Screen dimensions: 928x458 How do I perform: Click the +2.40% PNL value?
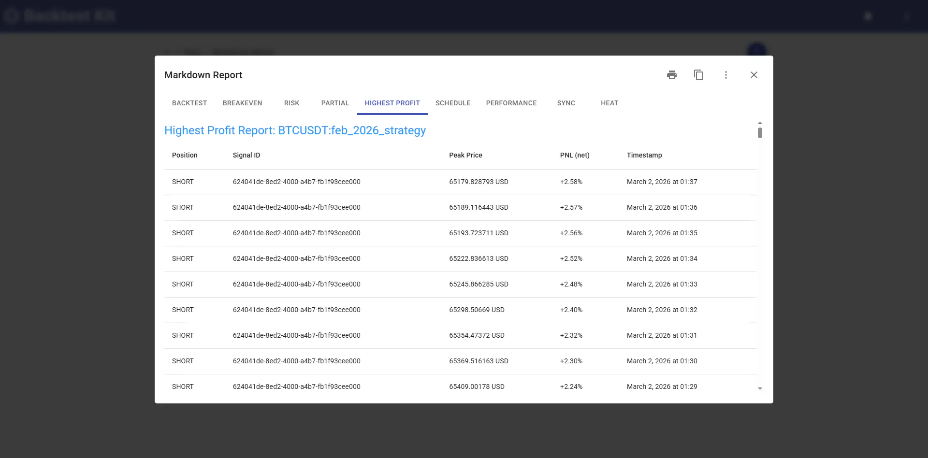(x=571, y=310)
